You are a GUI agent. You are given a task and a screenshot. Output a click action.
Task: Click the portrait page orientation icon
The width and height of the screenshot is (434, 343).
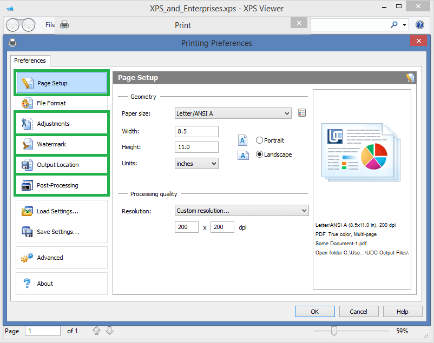(243, 140)
